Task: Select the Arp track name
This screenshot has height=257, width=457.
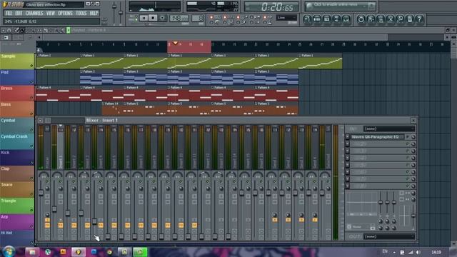Action: (4, 217)
